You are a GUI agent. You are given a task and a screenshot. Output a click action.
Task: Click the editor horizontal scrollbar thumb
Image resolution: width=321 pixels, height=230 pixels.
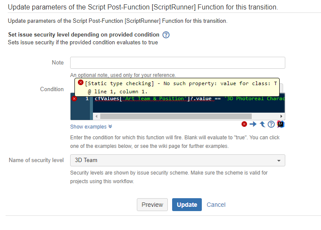point(176,117)
